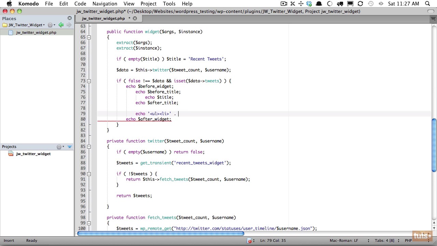This screenshot has width=437, height=246.
Task: Open the File menu
Action: point(49,4)
